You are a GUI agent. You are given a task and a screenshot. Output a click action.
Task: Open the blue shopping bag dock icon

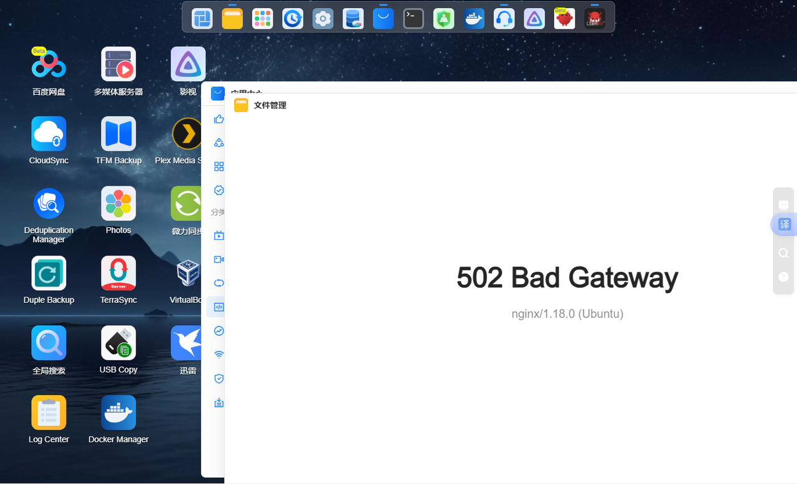(383, 19)
